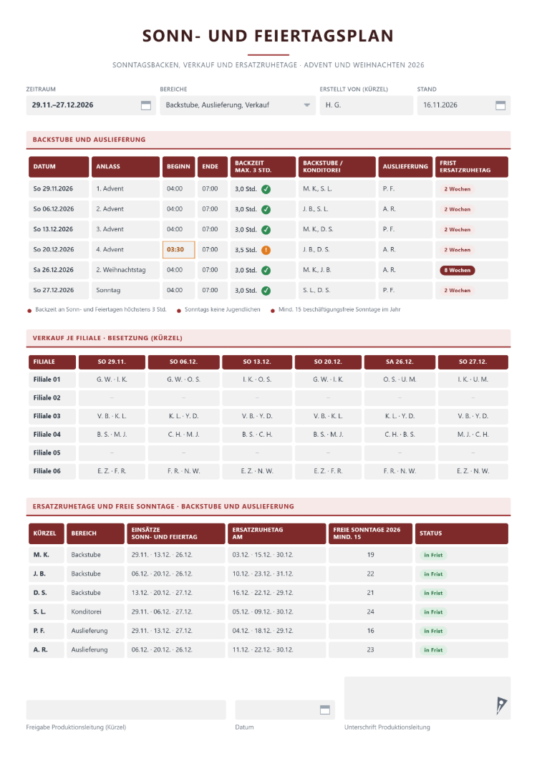Click the Filiale 06 cell E. Z. · F. R. under SO 29.11.

tap(112, 471)
